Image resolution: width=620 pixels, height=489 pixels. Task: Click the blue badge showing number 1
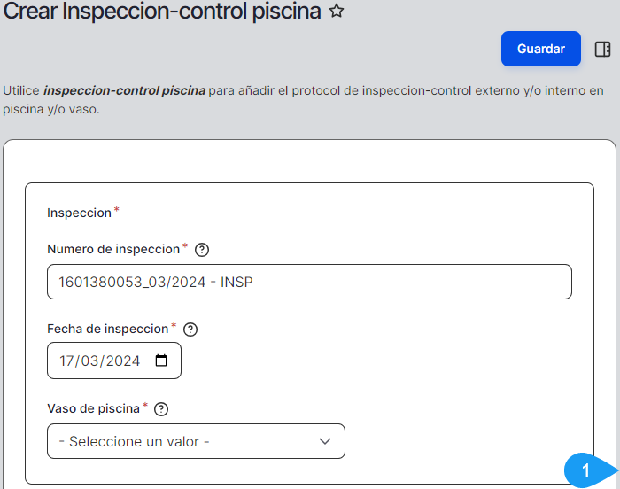click(585, 468)
